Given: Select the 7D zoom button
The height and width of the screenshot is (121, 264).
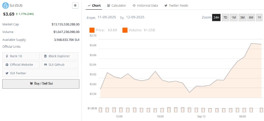Looking at the screenshot, I should 225,18.
